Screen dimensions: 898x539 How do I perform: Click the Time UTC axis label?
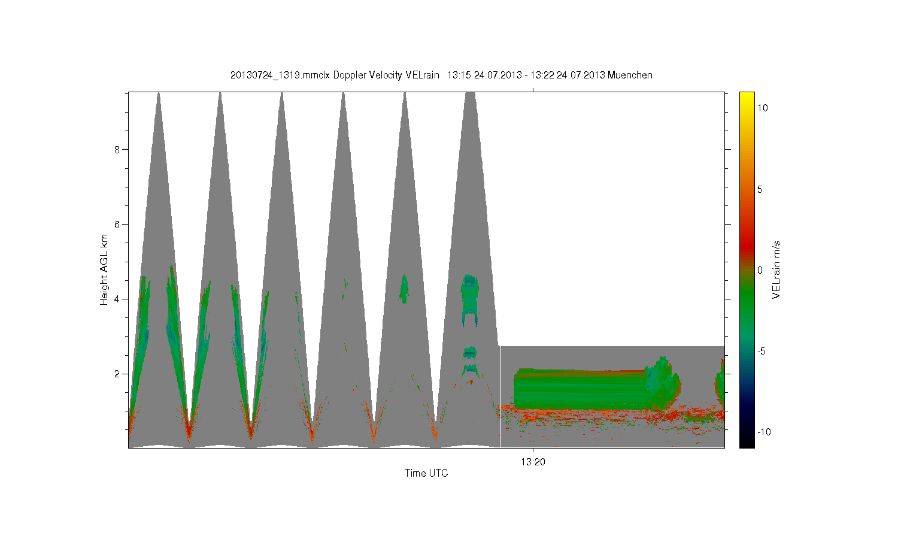click(426, 473)
